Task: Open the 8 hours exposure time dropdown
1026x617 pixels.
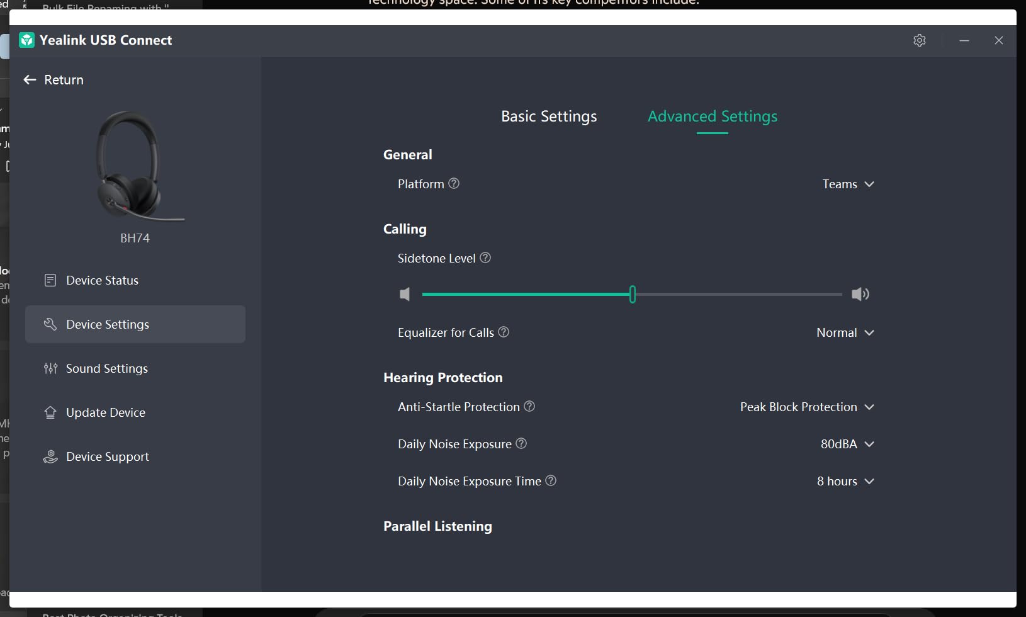Action: (846, 481)
